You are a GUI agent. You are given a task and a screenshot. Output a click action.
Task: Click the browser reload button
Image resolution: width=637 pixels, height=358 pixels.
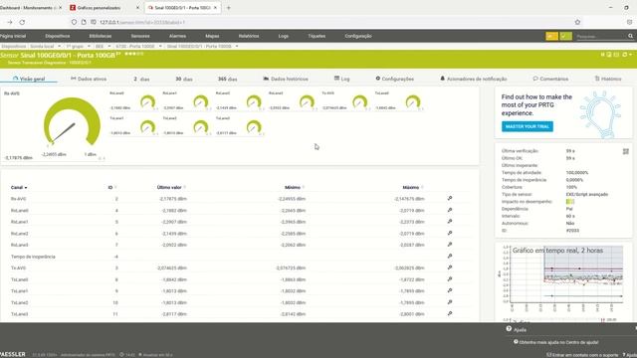click(x=22, y=22)
